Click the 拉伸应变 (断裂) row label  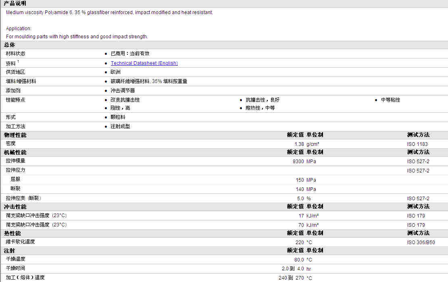(x=23, y=198)
